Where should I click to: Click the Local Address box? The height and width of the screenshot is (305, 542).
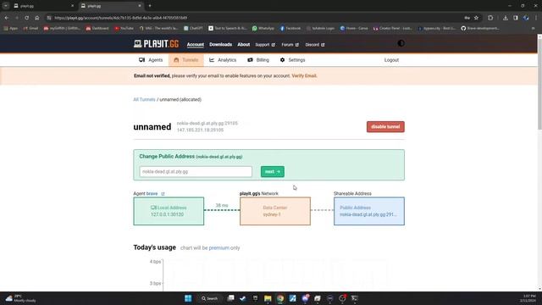pyautogui.click(x=169, y=211)
